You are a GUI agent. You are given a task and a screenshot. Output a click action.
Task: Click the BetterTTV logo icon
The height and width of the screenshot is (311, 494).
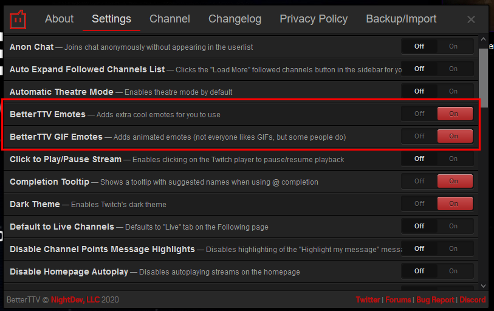click(18, 19)
